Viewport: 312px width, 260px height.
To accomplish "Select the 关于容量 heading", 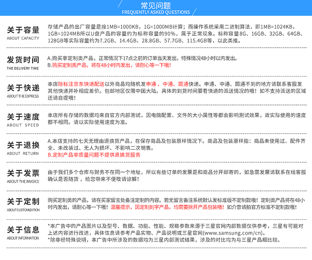I will [23, 30].
